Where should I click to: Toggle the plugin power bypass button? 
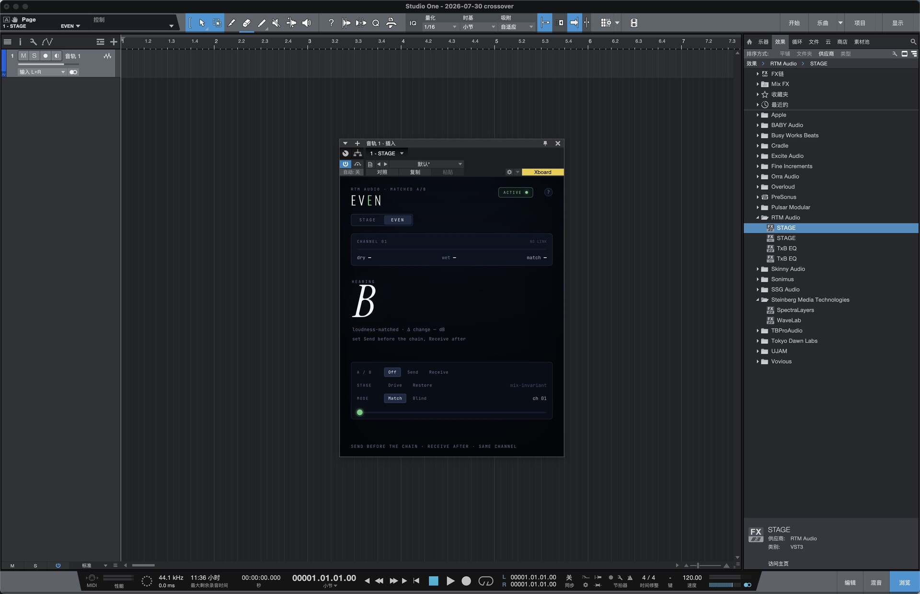coord(345,164)
